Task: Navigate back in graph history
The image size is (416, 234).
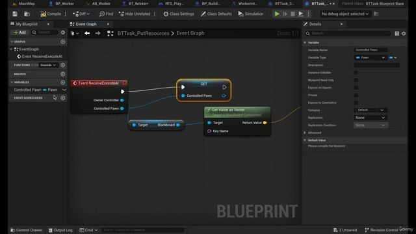Action: (x=87, y=33)
